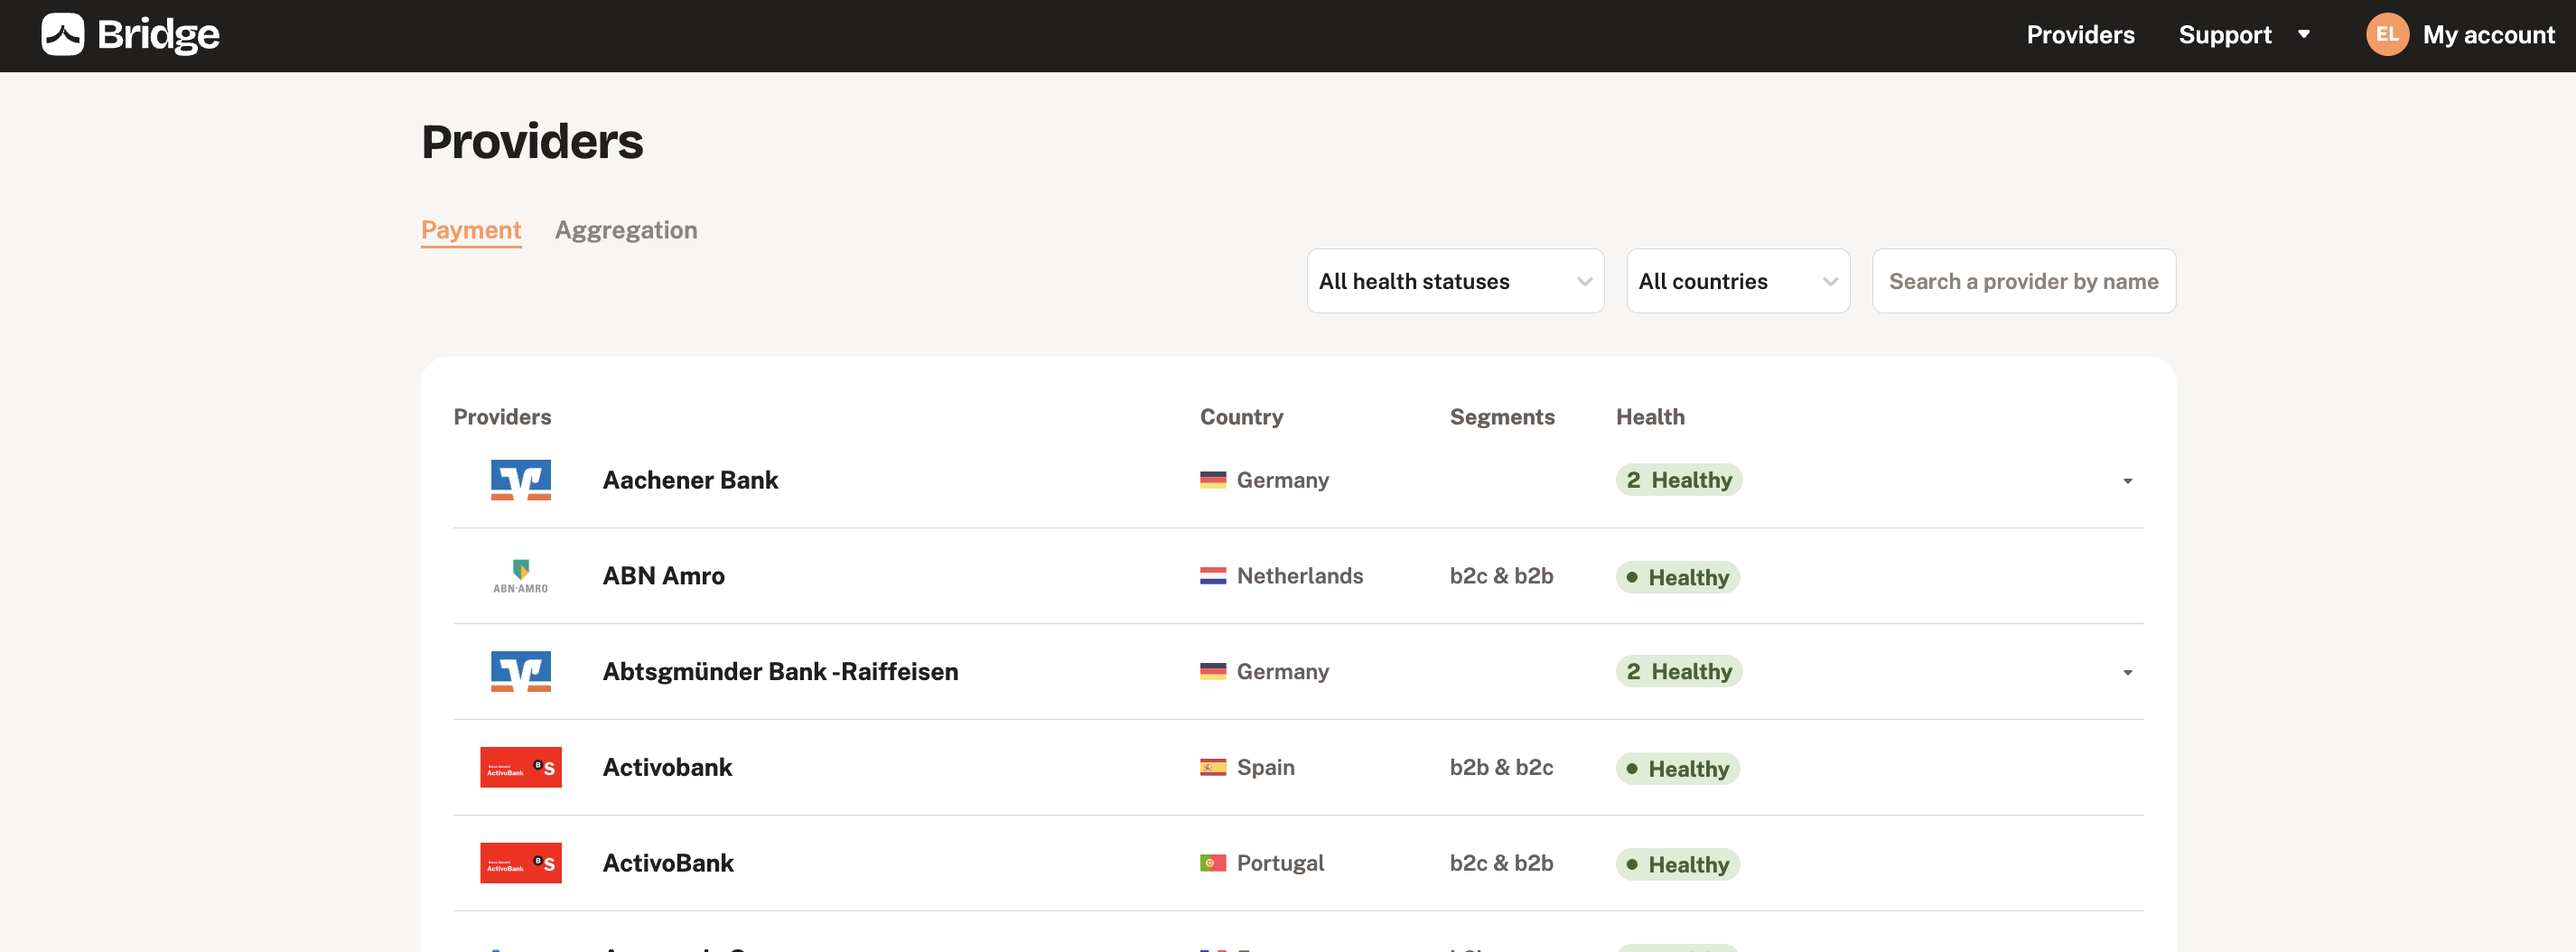Click the Aachener Bank logo
2576x952 pixels.
[520, 480]
